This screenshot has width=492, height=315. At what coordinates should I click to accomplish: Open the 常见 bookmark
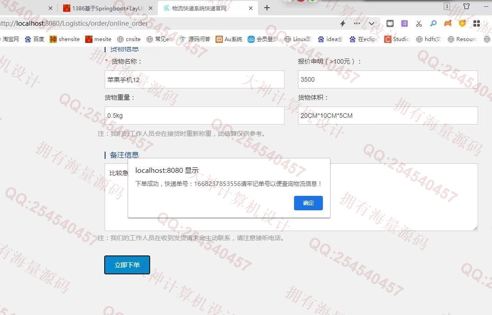click(x=159, y=39)
